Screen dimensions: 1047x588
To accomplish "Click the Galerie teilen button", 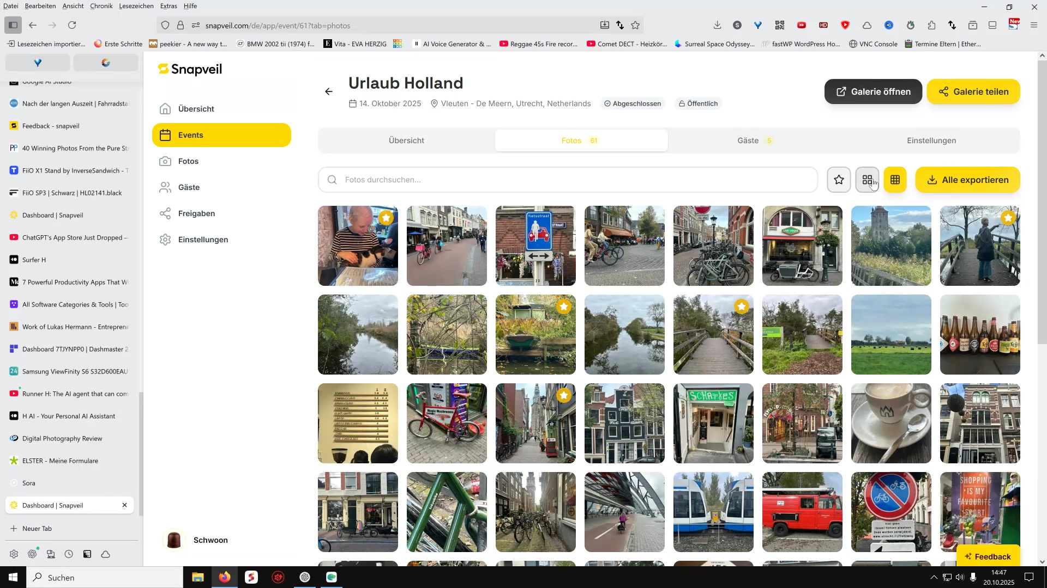I will (x=973, y=91).
